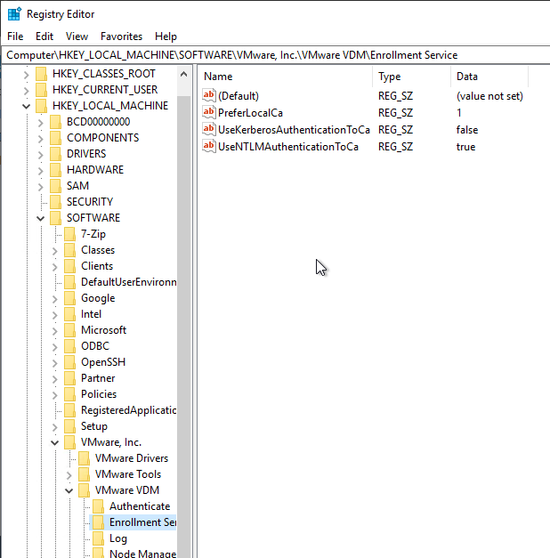This screenshot has width=550, height=558.
Task: Expand the Classes key
Action: pos(54,251)
